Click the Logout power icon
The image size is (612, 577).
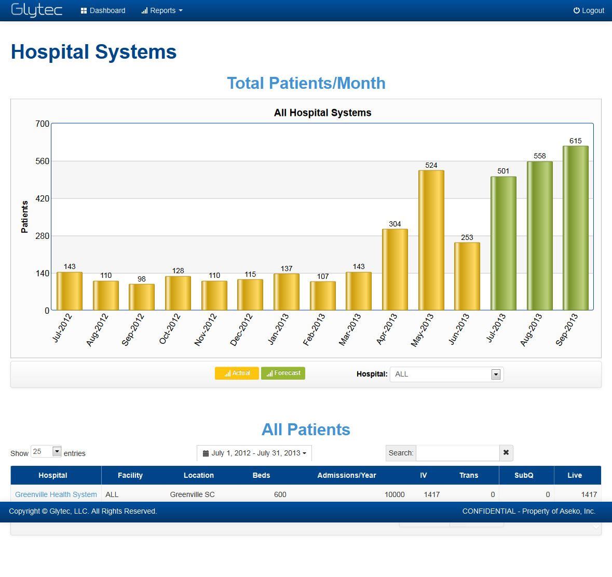pyautogui.click(x=576, y=10)
